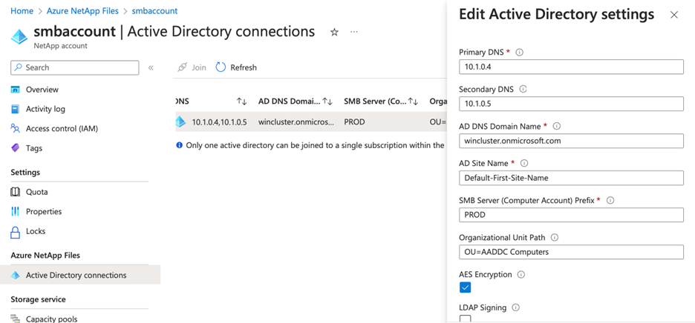
Task: Show info for Primary DNS
Action: tap(520, 52)
